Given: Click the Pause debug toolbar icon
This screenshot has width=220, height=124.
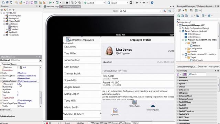Looking at the screenshot, I should [64, 2].
